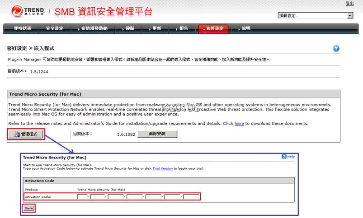Select the version number 1.5.1244
Screen dimensions: 363x218
tap(39, 72)
